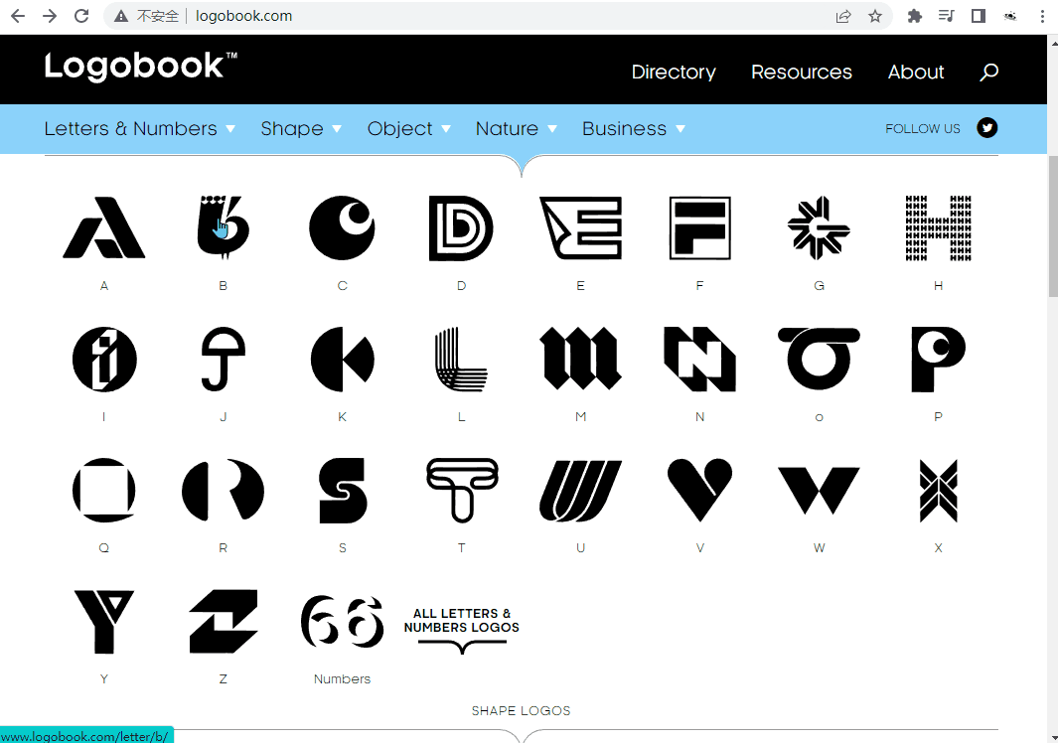Choose the letter E logo icon
Viewport: 1058px width, 743px height.
pyautogui.click(x=580, y=228)
